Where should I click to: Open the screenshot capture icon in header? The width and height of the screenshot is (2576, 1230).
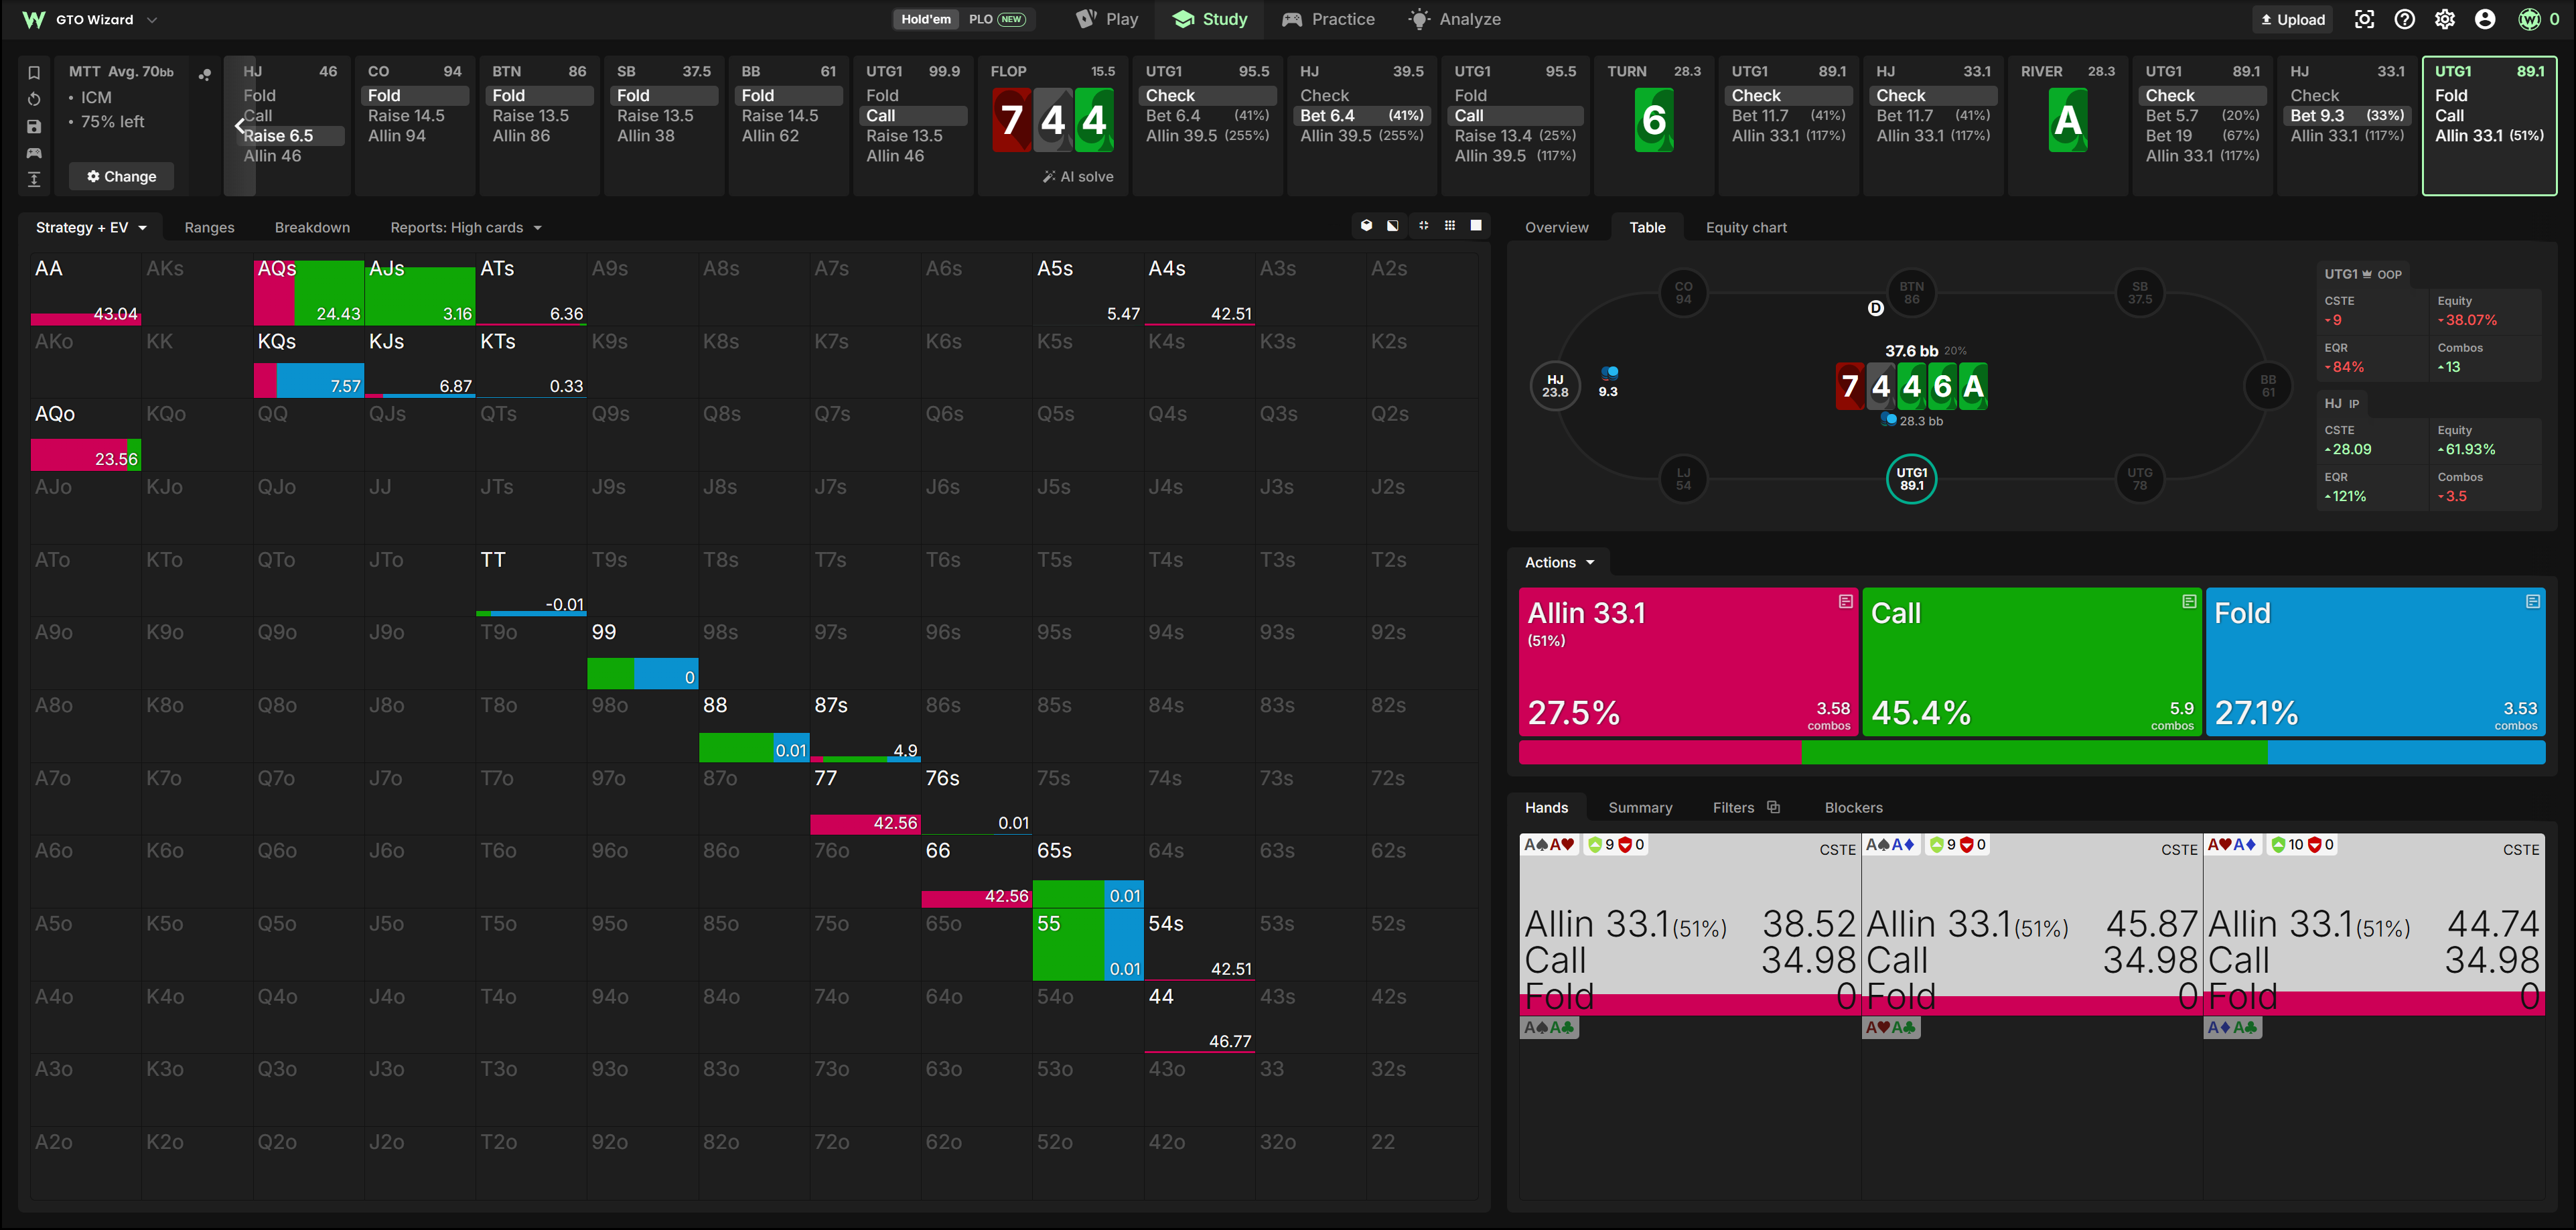(x=2365, y=19)
